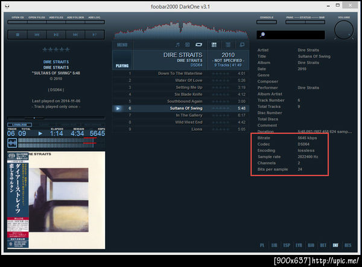Click the magnifier search icon

point(262,35)
